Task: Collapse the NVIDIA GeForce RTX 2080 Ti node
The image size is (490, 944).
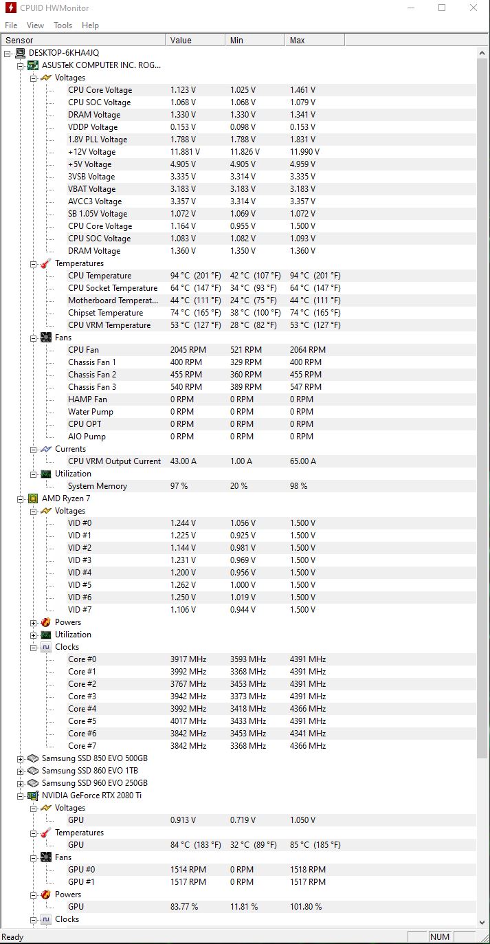Action: click(x=21, y=795)
